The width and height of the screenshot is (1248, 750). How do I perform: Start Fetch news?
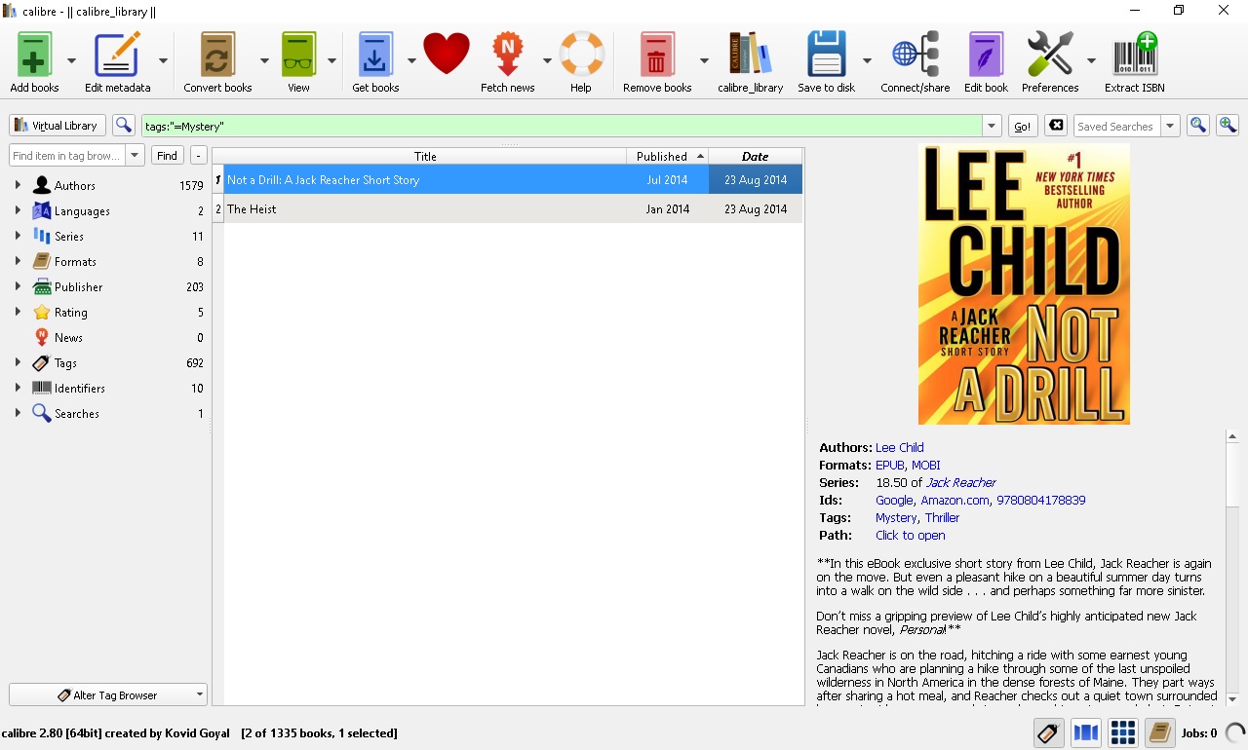pos(507,55)
